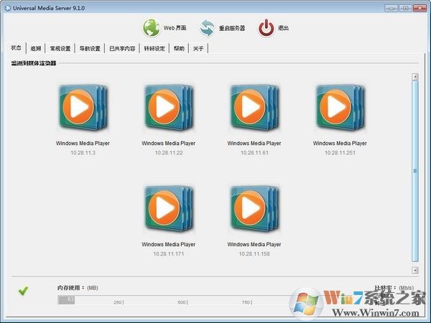Open the 帮助 tab
Viewport: 431px width, 323px height.
(179, 49)
